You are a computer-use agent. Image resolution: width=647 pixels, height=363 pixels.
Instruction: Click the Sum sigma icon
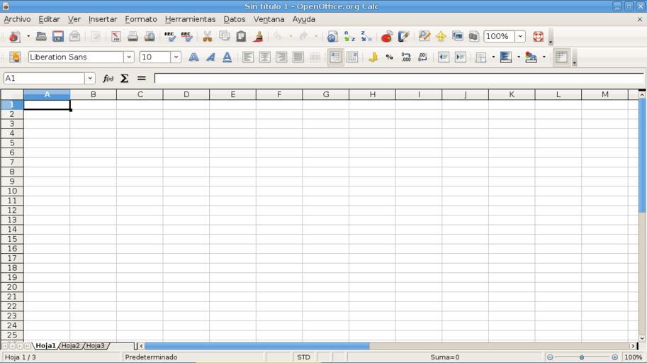pyautogui.click(x=125, y=78)
